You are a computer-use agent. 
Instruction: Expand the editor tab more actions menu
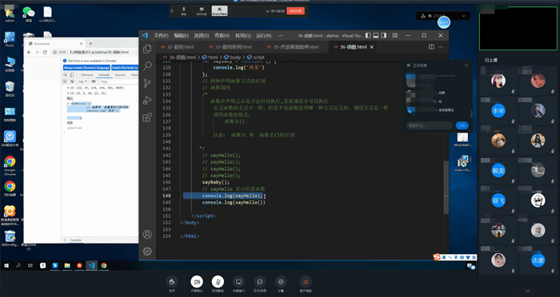(x=441, y=47)
